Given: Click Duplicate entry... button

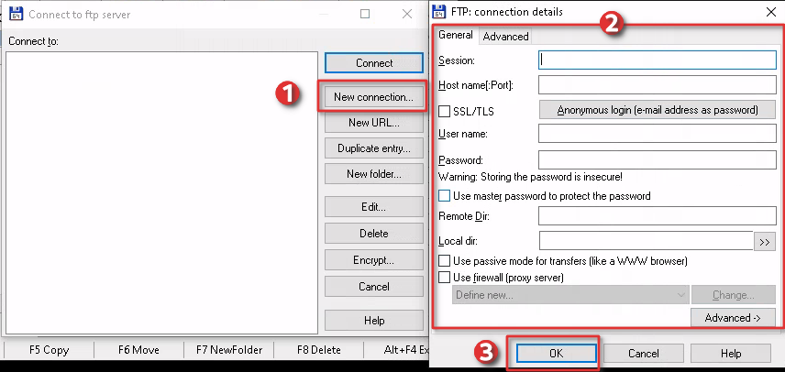Looking at the screenshot, I should (373, 148).
